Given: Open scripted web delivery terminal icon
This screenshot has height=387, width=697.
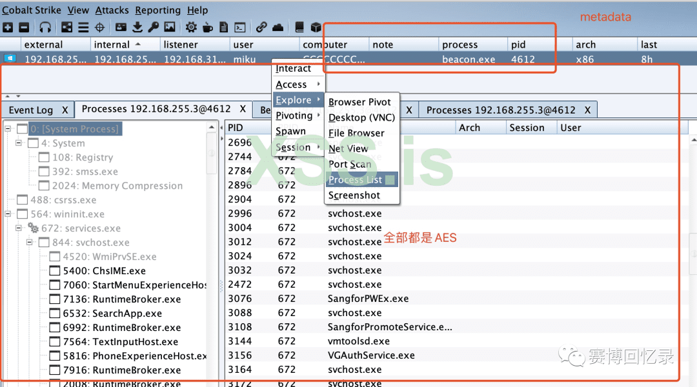Looking at the screenshot, I should (240, 28).
